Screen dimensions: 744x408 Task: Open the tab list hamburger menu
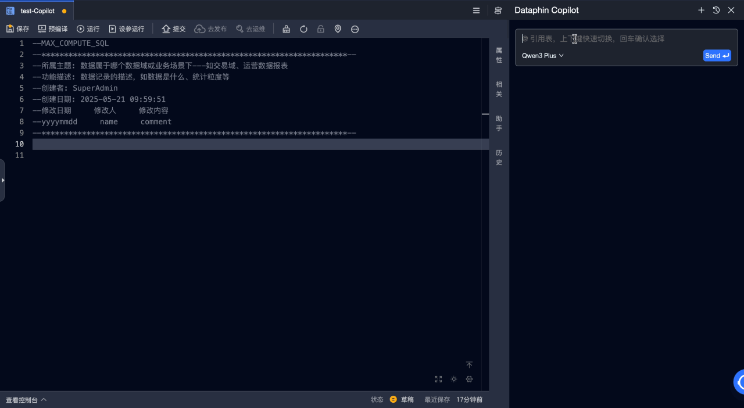(x=476, y=10)
